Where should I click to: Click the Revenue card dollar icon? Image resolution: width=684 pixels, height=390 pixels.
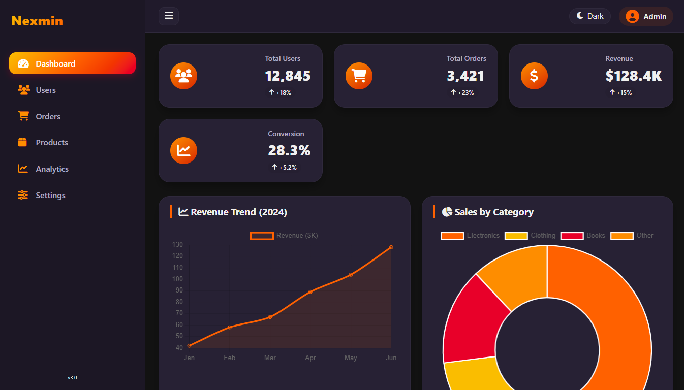coord(534,76)
